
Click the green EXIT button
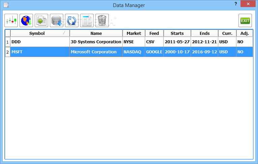(245, 20)
